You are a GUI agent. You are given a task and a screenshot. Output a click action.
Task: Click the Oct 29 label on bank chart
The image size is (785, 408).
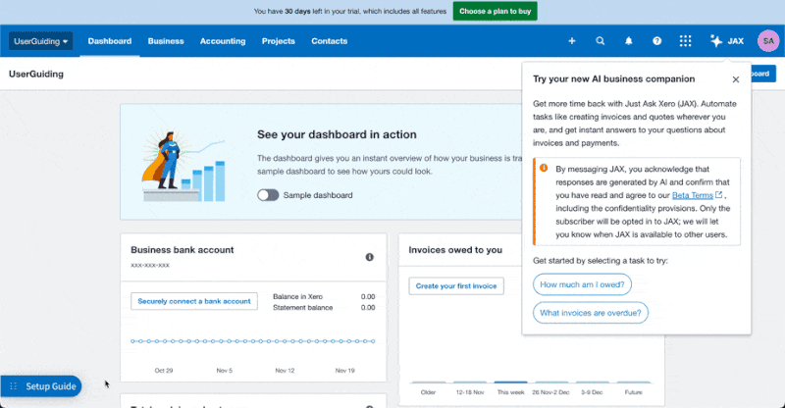coord(164,371)
